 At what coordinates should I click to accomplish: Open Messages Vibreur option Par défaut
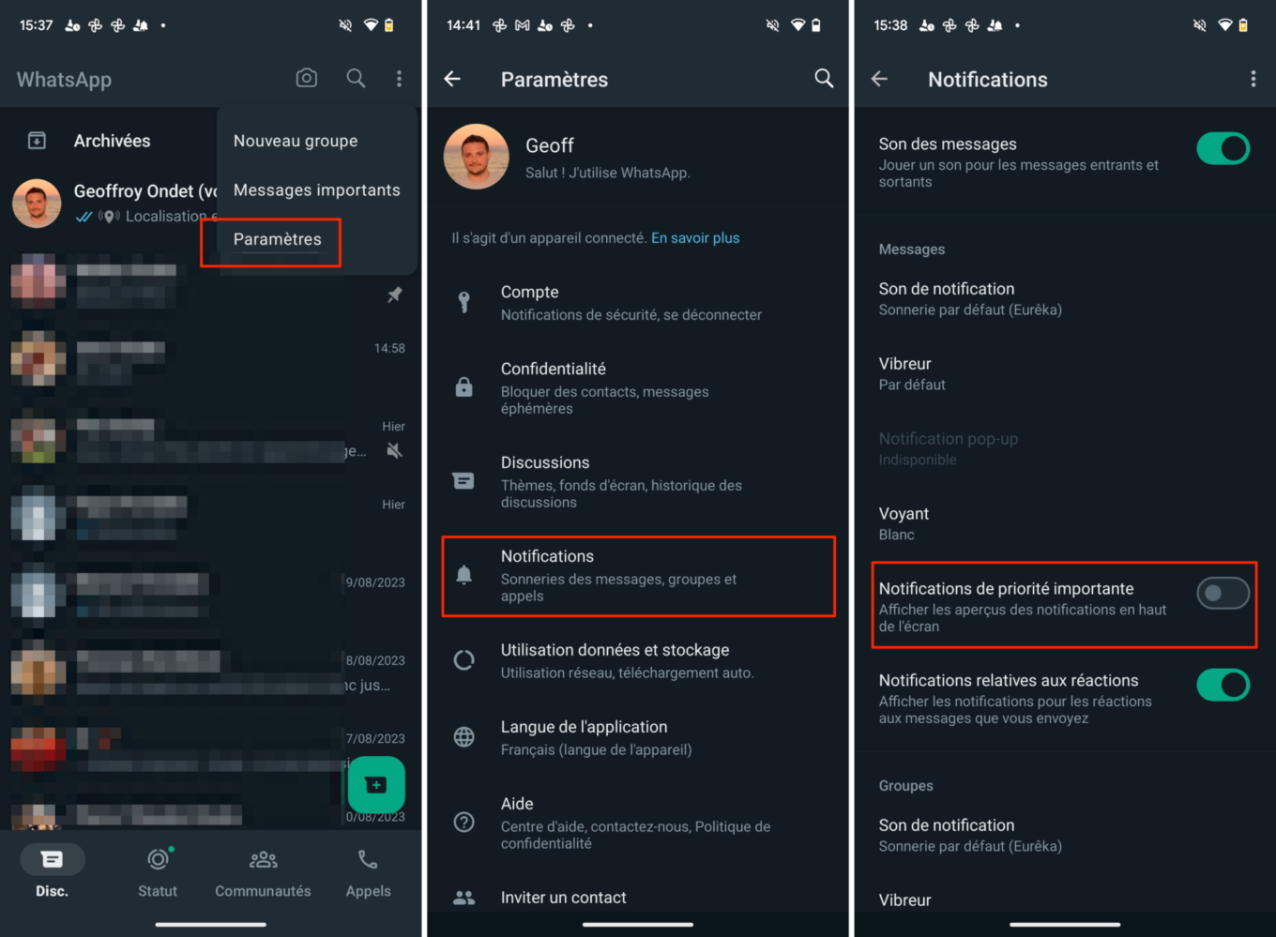pyautogui.click(x=1065, y=373)
